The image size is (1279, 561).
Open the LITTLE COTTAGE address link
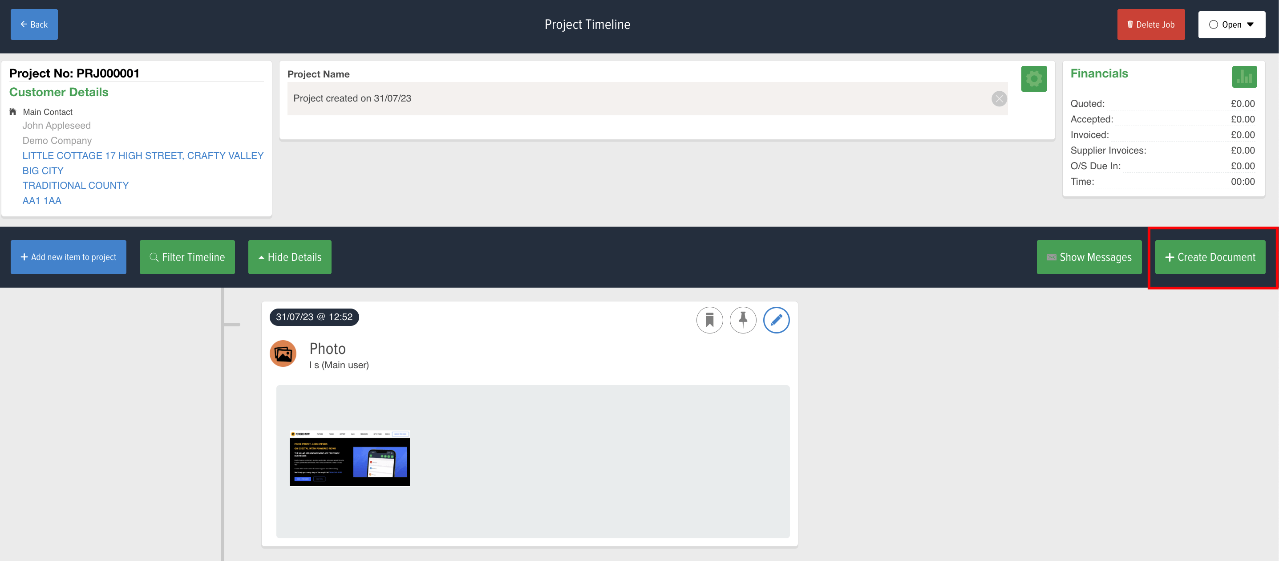pos(143,155)
